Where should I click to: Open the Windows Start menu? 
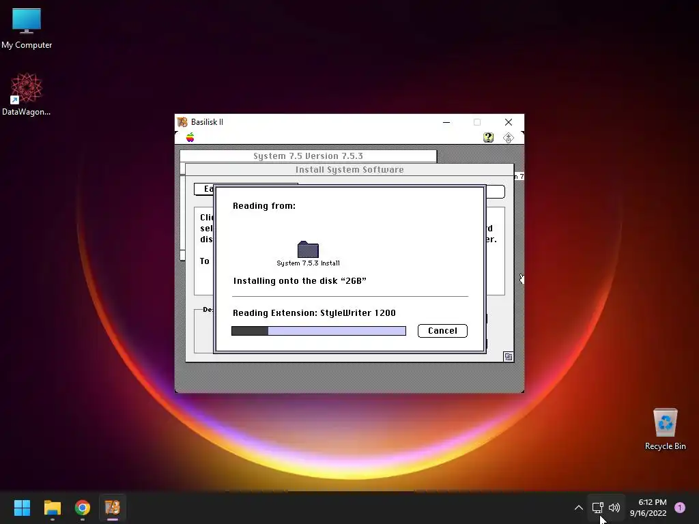pos(22,508)
